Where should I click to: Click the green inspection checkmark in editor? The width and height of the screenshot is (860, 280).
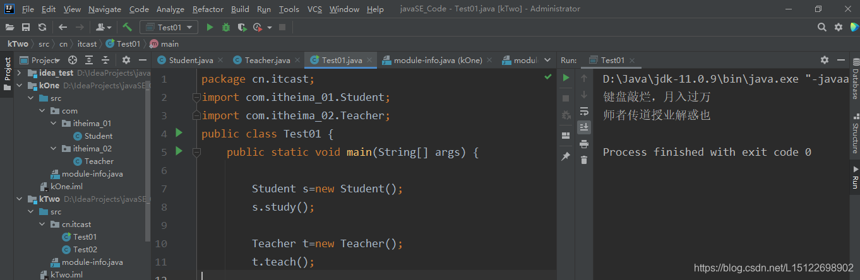(x=548, y=77)
